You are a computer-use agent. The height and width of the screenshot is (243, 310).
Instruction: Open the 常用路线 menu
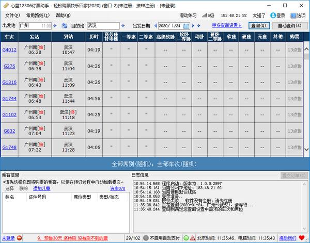37,15
